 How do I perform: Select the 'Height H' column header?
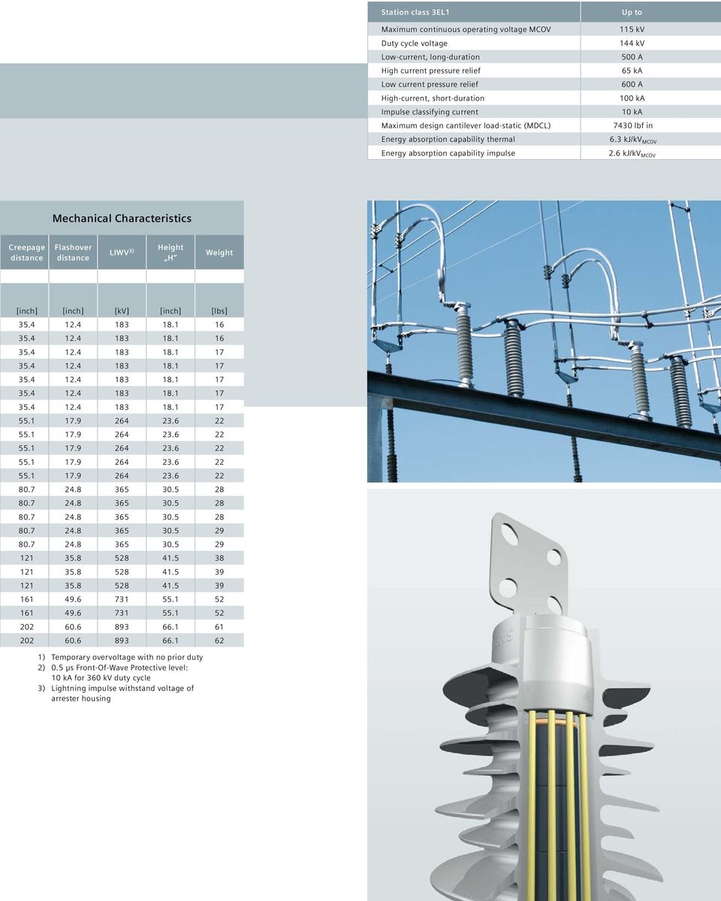[x=170, y=252]
